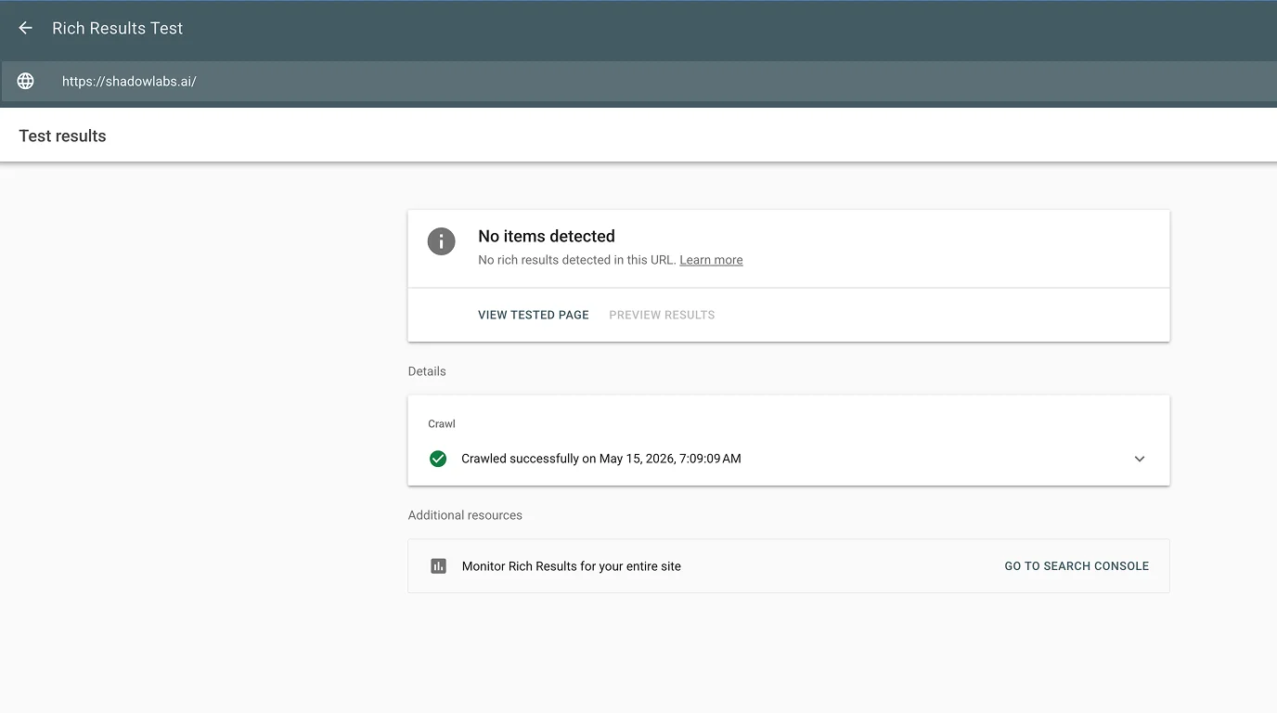Click the 'Additional resources' label
Image resolution: width=1277 pixels, height=713 pixels.
(x=465, y=515)
